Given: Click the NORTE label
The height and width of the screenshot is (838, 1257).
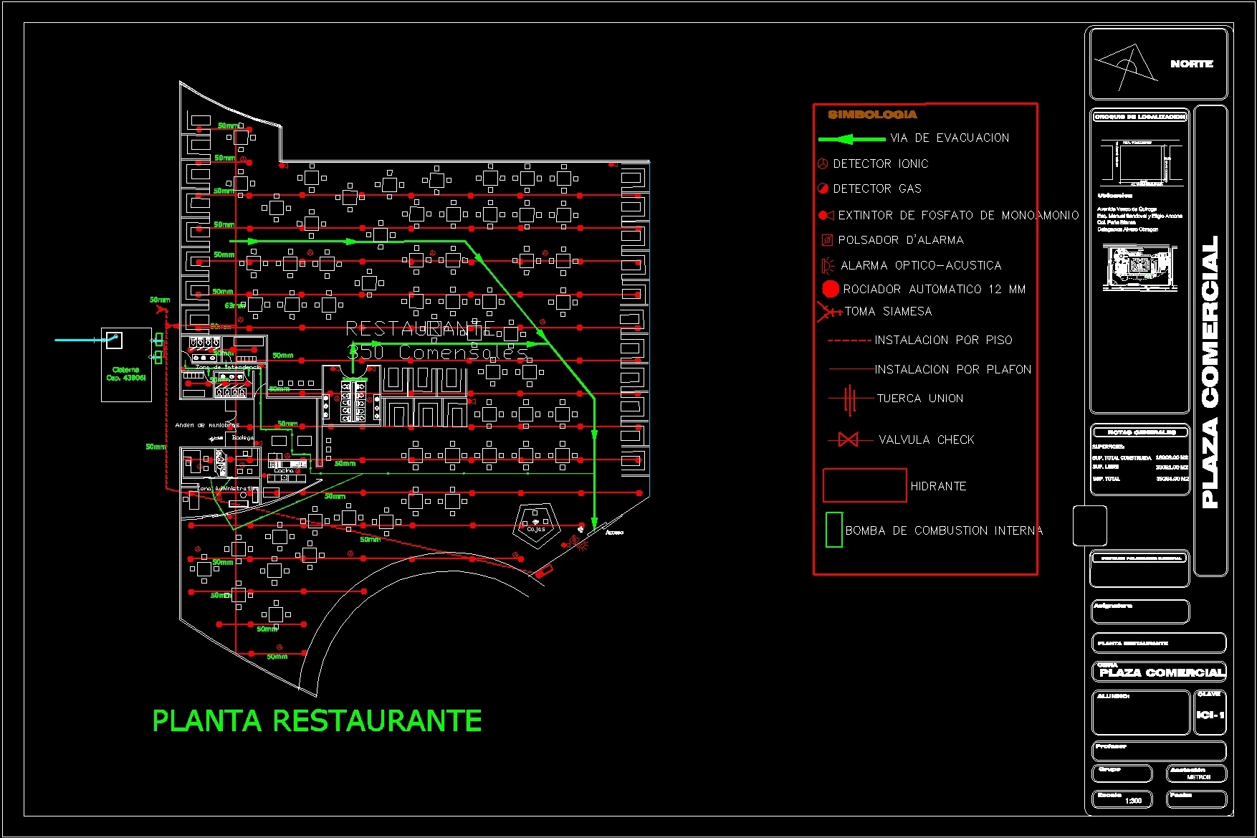Looking at the screenshot, I should click(x=1192, y=64).
